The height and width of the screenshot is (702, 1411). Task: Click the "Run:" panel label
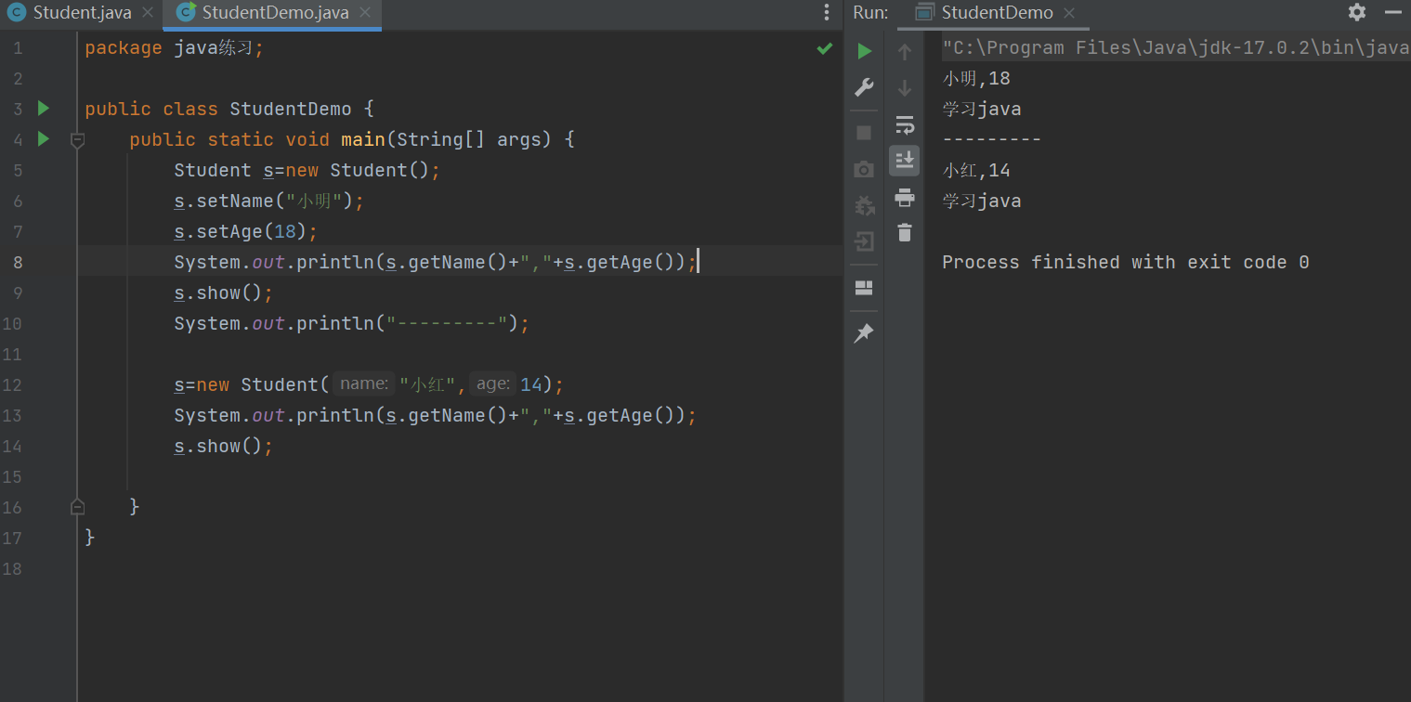[x=870, y=13]
